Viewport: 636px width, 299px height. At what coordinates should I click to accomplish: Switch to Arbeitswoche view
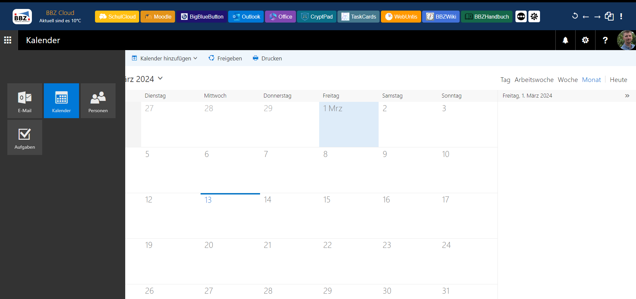point(534,80)
